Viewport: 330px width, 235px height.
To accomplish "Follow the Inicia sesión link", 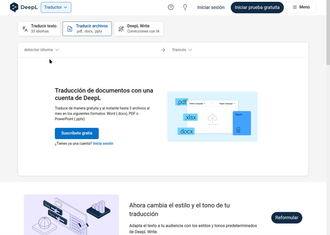I will coord(103,143).
